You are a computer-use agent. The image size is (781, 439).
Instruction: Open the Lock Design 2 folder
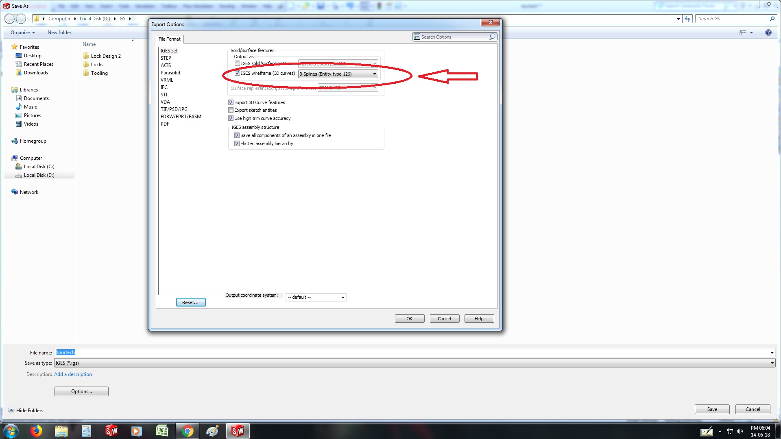105,56
